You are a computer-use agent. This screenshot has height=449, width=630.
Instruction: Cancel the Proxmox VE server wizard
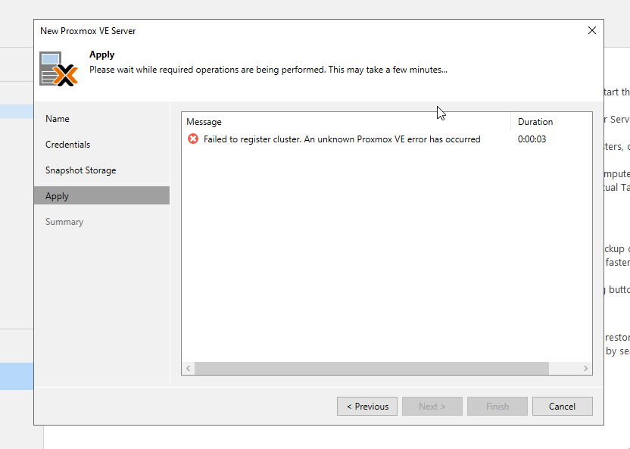(563, 407)
